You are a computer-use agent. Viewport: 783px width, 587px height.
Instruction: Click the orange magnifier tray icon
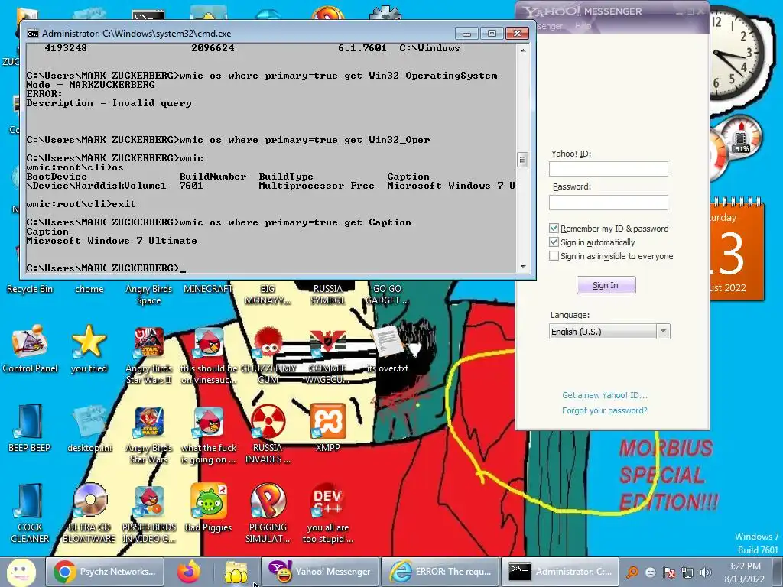point(632,572)
